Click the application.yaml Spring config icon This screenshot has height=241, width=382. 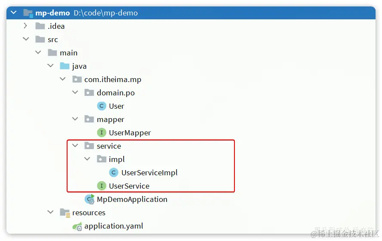[x=77, y=226]
